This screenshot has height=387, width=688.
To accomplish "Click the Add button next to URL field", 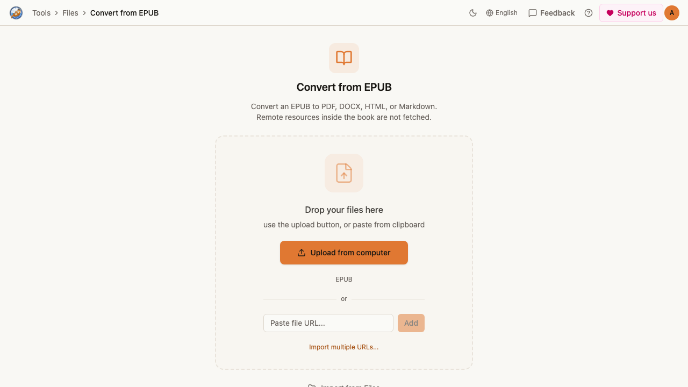I will 411,323.
